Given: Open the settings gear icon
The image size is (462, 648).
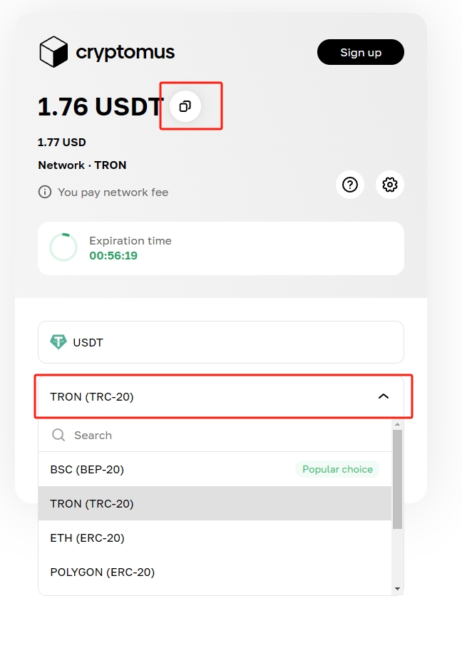Looking at the screenshot, I should [x=390, y=185].
